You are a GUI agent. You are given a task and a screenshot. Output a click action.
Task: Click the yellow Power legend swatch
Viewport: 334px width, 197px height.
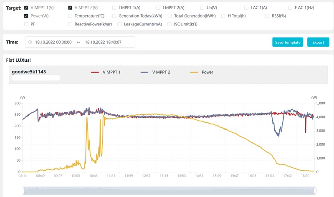coord(194,72)
